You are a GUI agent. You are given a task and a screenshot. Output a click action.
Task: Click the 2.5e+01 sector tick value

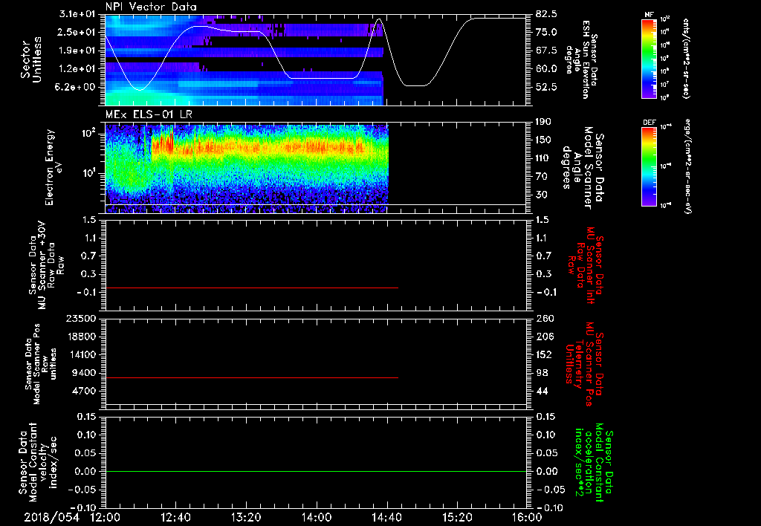76,32
